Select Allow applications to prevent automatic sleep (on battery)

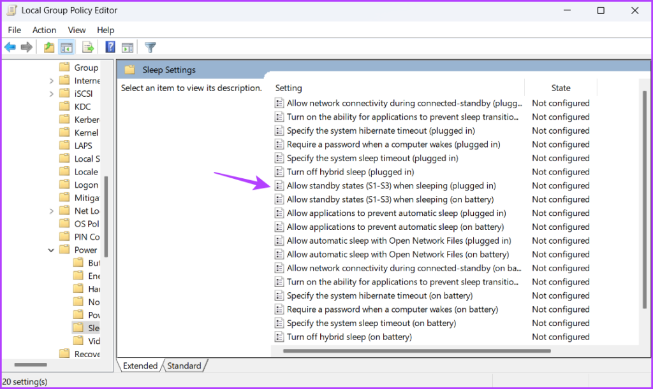point(395,227)
